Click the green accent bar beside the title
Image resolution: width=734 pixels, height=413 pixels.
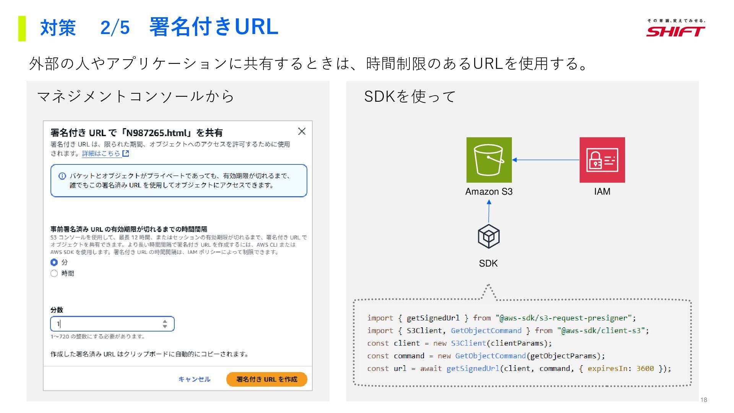(22, 28)
